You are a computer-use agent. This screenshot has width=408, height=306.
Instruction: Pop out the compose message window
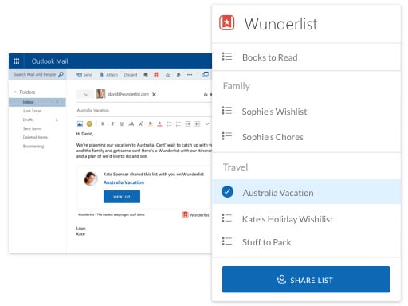(206, 74)
